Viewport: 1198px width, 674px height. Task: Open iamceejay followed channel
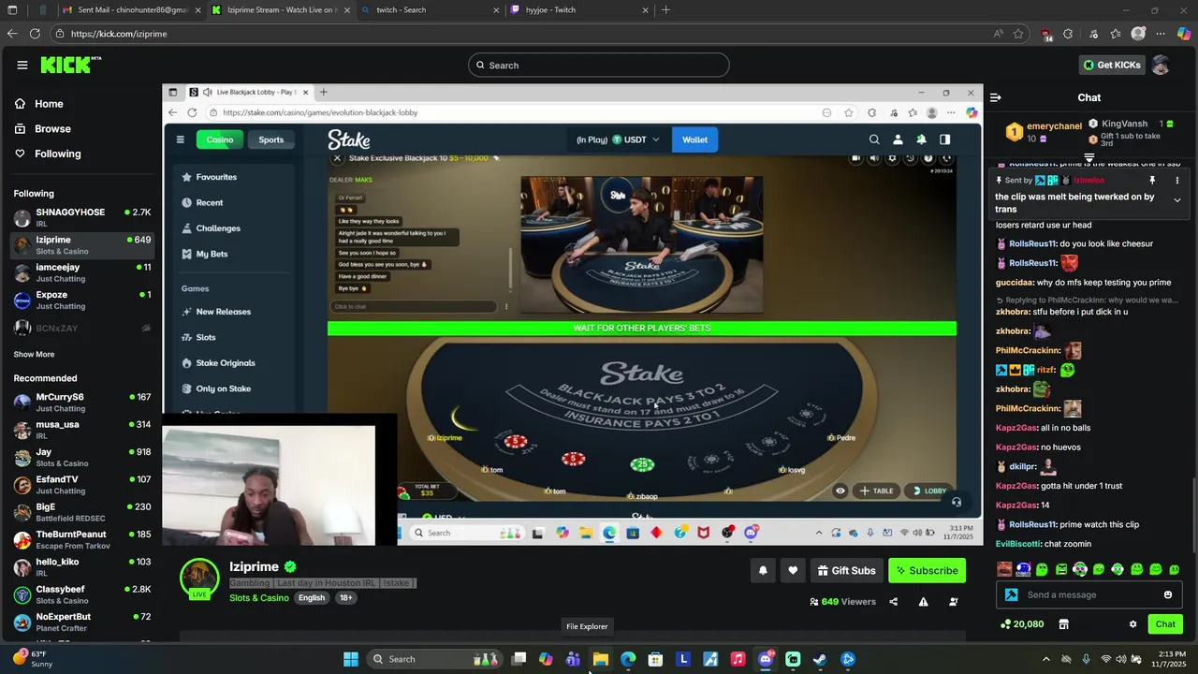click(82, 272)
